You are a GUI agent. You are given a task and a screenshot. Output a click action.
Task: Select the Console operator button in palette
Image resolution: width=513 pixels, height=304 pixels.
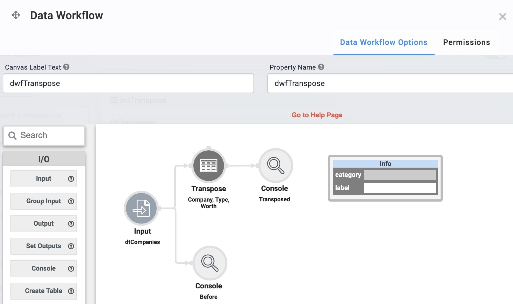point(44,269)
